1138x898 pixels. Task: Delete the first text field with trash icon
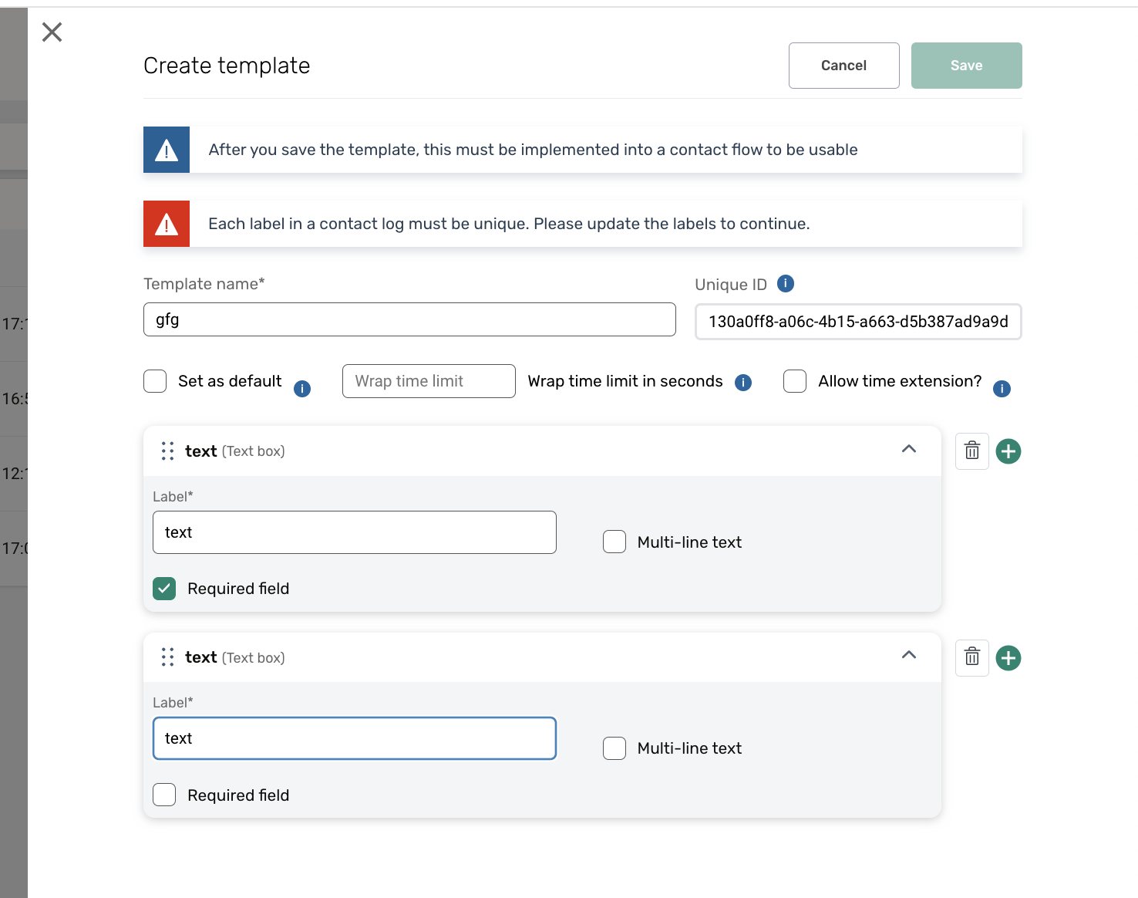coord(971,451)
